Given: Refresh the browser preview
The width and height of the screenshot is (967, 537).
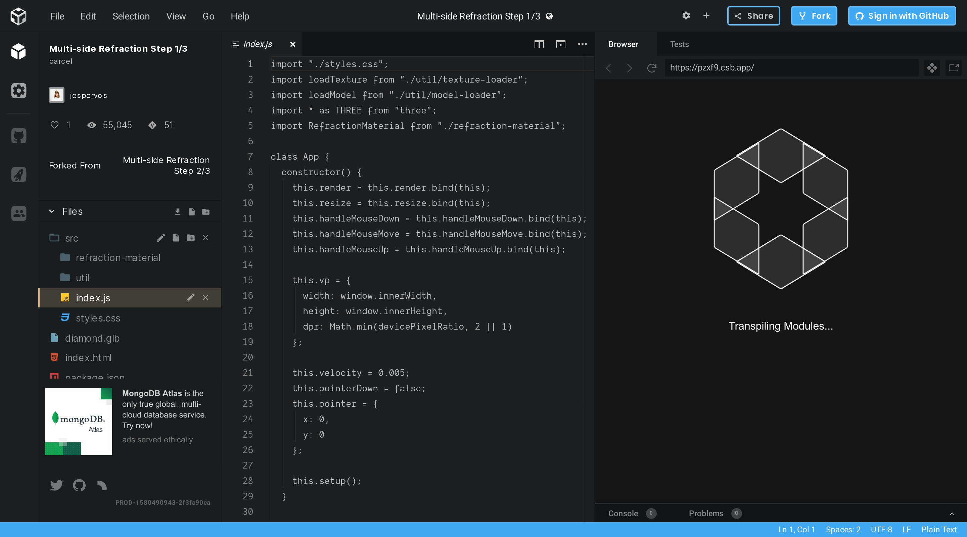Looking at the screenshot, I should coord(652,68).
